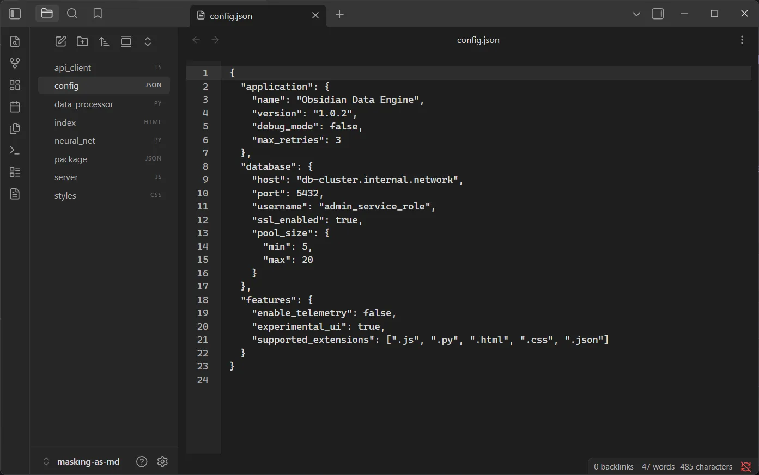The image size is (759, 475).
Task: Open Obsidian settings
Action: [x=162, y=461]
